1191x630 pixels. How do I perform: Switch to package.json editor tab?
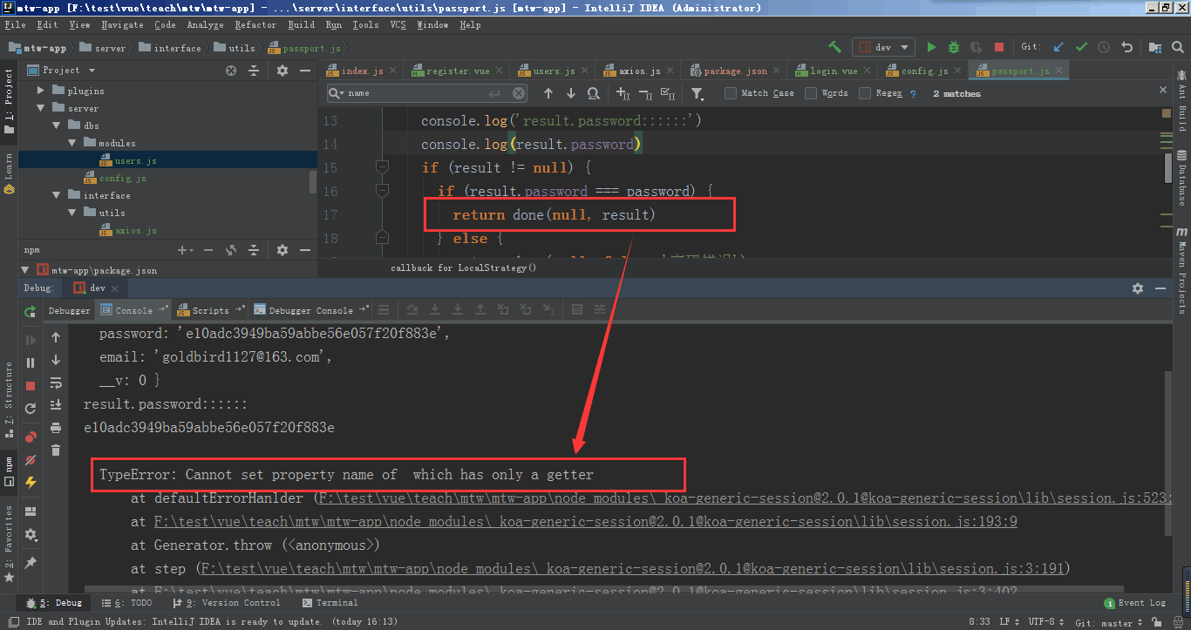tap(734, 71)
